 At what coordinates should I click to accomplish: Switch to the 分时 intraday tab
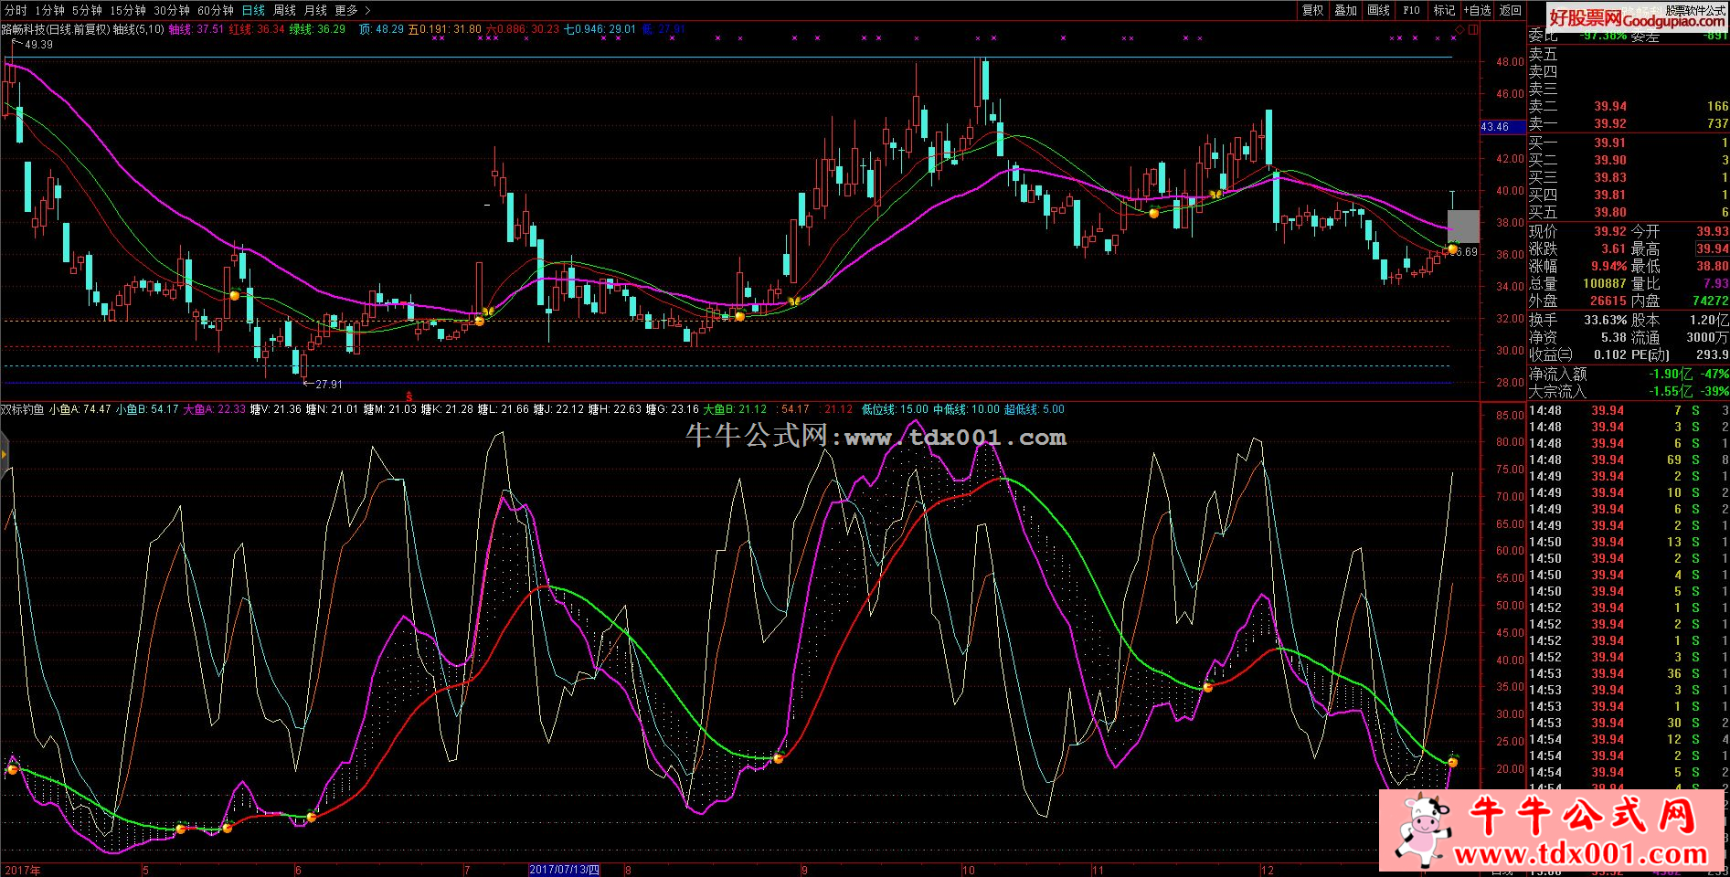[x=15, y=10]
